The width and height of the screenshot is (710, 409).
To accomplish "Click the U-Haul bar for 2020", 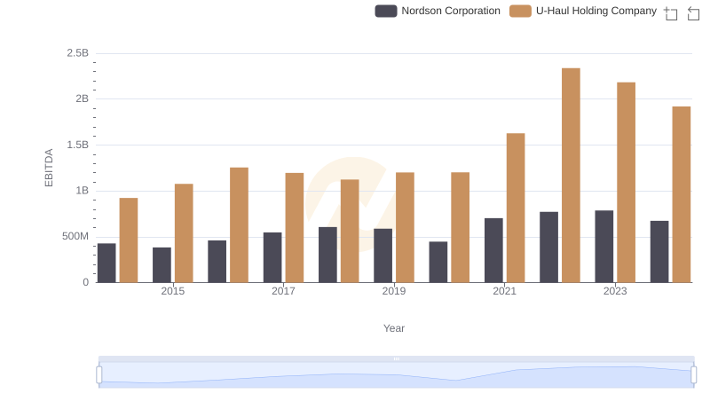I will click(460, 227).
